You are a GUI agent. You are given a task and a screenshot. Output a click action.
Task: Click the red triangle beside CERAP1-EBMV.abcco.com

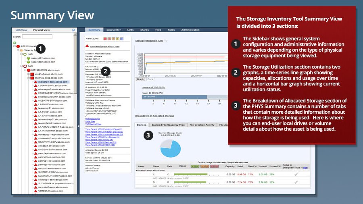[x=35, y=85]
